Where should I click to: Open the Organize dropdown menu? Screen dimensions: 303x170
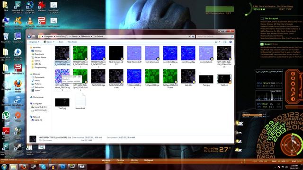(x=34, y=42)
